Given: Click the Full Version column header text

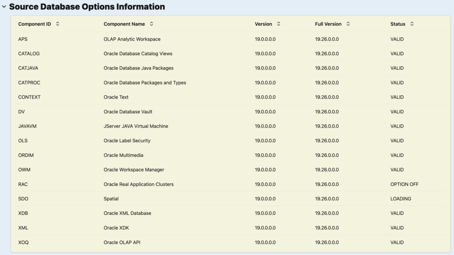Looking at the screenshot, I should 328,24.
